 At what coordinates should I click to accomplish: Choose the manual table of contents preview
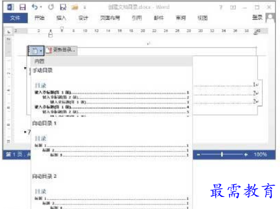(x=112, y=99)
